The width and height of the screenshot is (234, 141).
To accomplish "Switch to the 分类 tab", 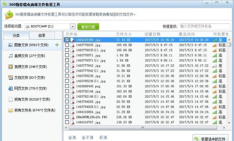I will 16,36.
